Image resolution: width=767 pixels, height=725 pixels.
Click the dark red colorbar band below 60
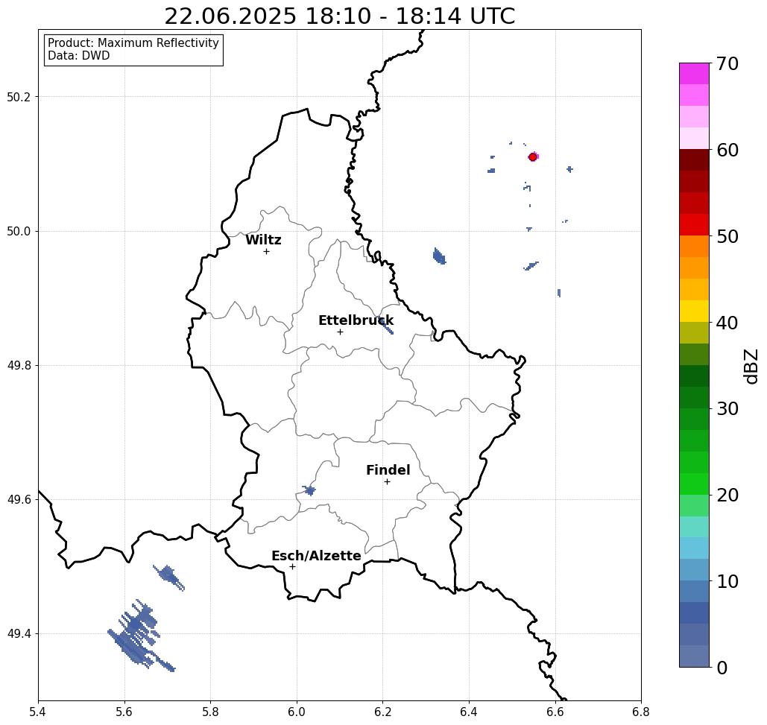[694, 160]
